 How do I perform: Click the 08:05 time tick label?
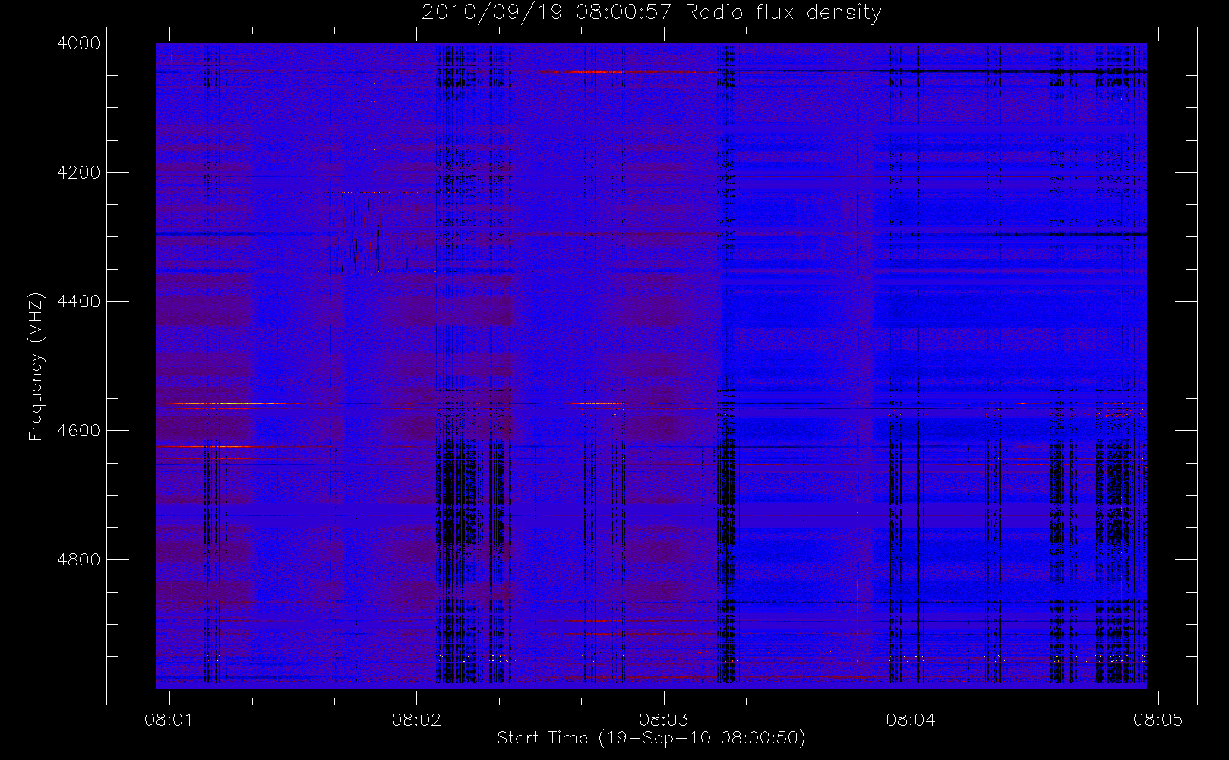click(1158, 720)
